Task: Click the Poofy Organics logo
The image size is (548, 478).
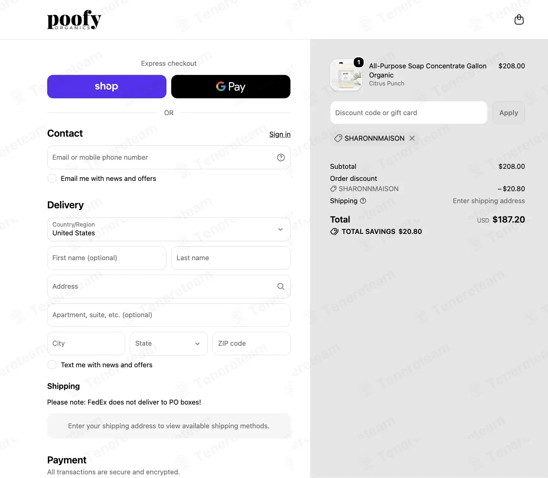Action: pyautogui.click(x=74, y=20)
